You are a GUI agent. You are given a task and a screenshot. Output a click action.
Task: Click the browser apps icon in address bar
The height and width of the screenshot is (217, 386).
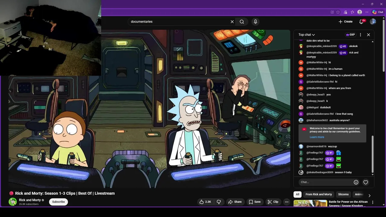click(x=332, y=12)
